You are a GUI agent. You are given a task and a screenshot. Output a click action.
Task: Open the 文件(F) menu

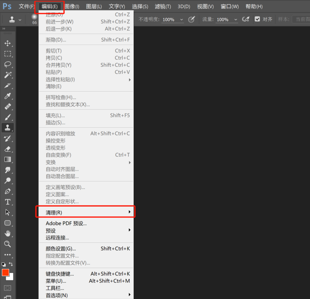tap(26, 6)
